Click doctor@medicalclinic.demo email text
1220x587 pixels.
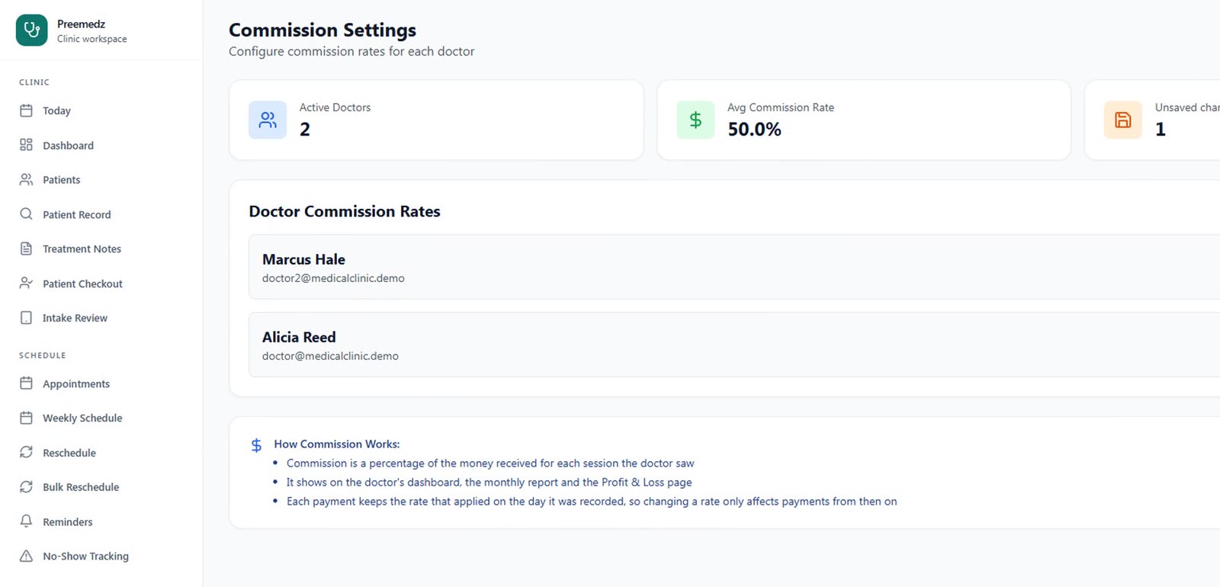click(x=330, y=356)
